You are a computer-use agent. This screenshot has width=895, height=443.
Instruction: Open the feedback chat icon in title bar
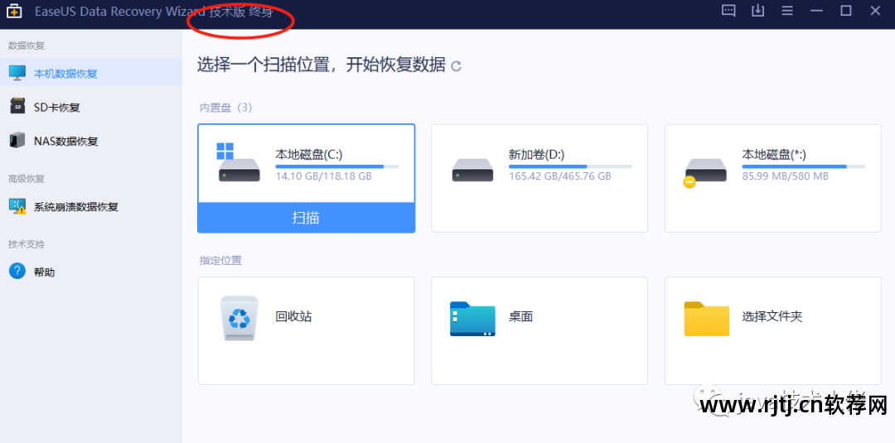728,11
